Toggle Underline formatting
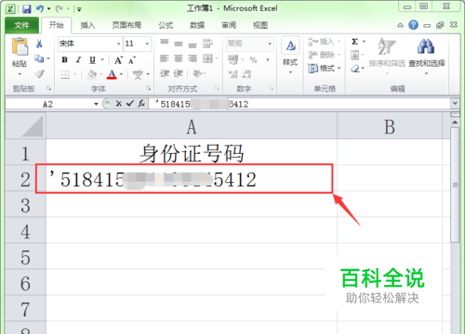Screen dimensions: 465x334 pyautogui.click(x=92, y=59)
